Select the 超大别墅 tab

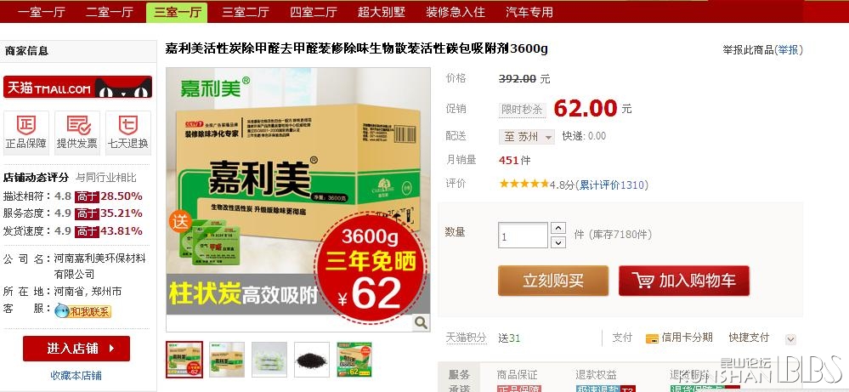[x=382, y=12]
